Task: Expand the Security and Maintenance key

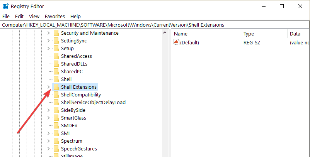Action: pyautogui.click(x=48, y=33)
